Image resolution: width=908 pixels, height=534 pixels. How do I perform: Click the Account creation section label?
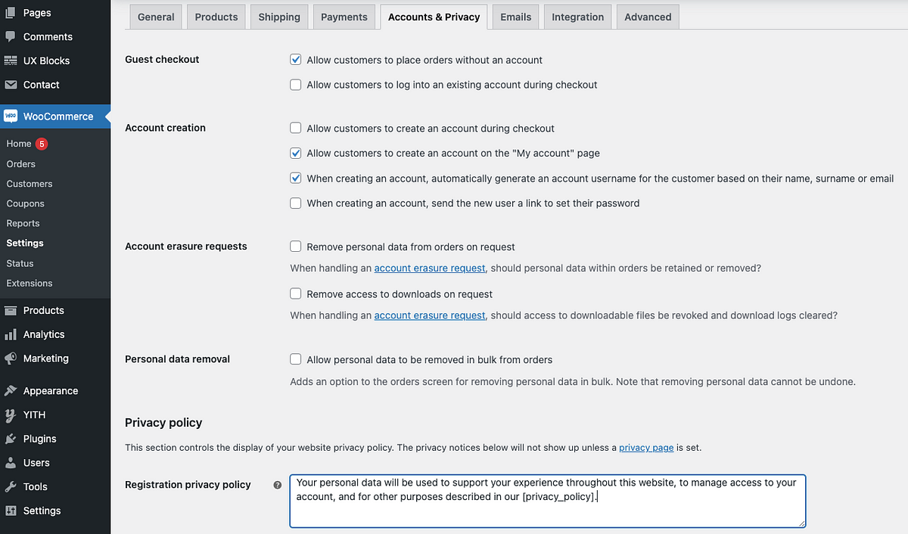(x=165, y=128)
